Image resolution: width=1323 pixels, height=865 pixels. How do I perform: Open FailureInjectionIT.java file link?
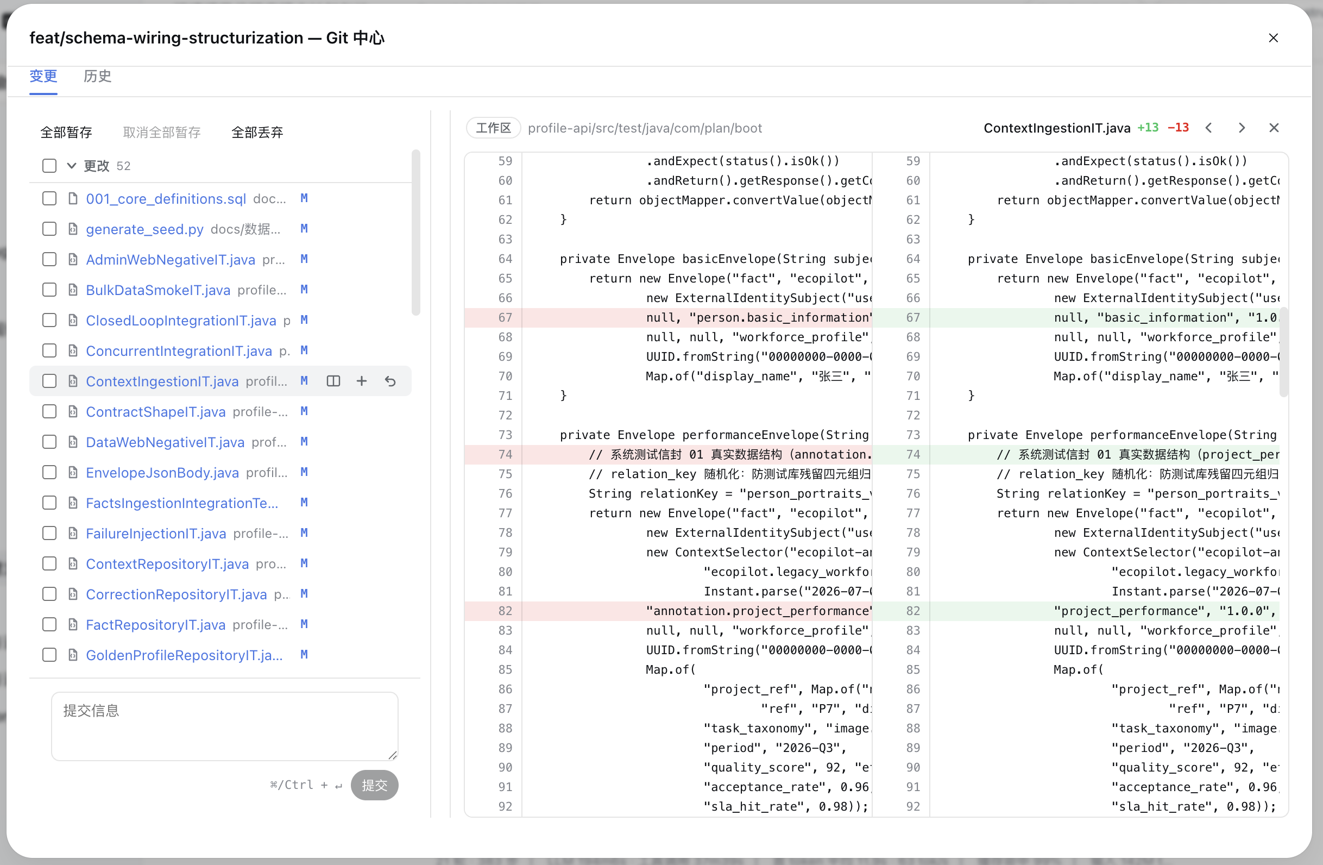(156, 534)
